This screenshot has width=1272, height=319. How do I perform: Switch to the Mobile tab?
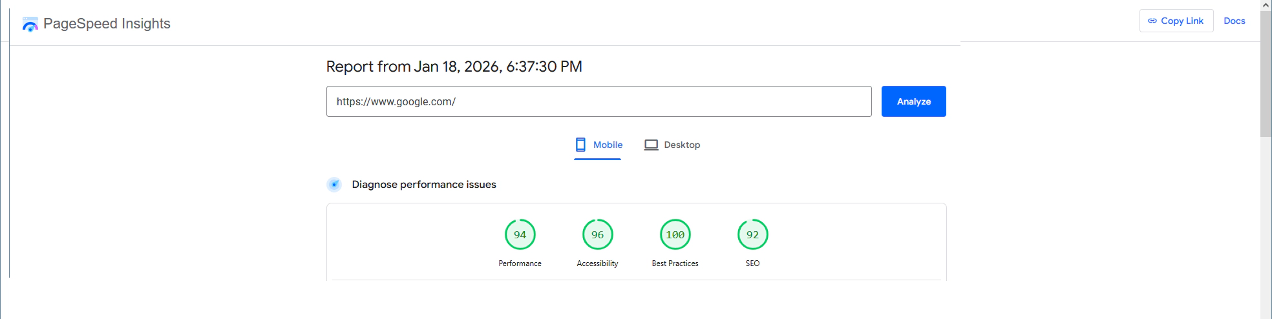pyautogui.click(x=598, y=145)
